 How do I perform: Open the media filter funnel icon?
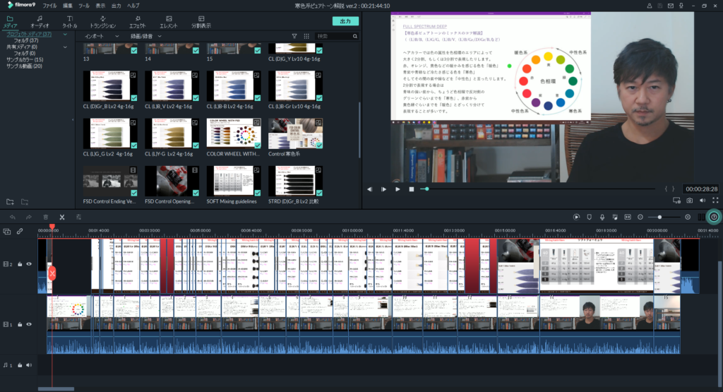click(x=294, y=36)
